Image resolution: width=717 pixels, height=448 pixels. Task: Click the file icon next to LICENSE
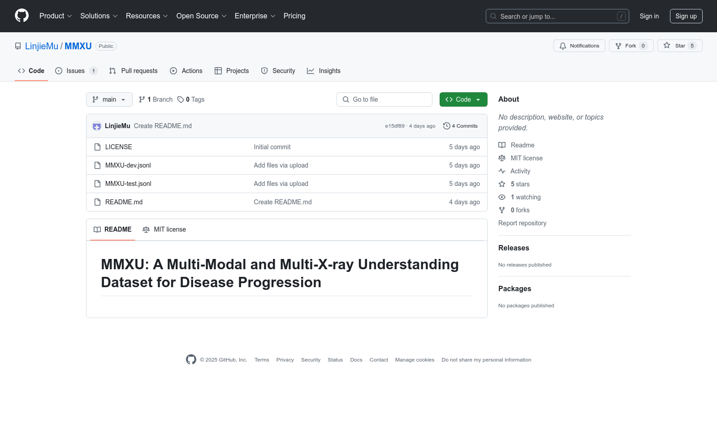click(x=97, y=147)
